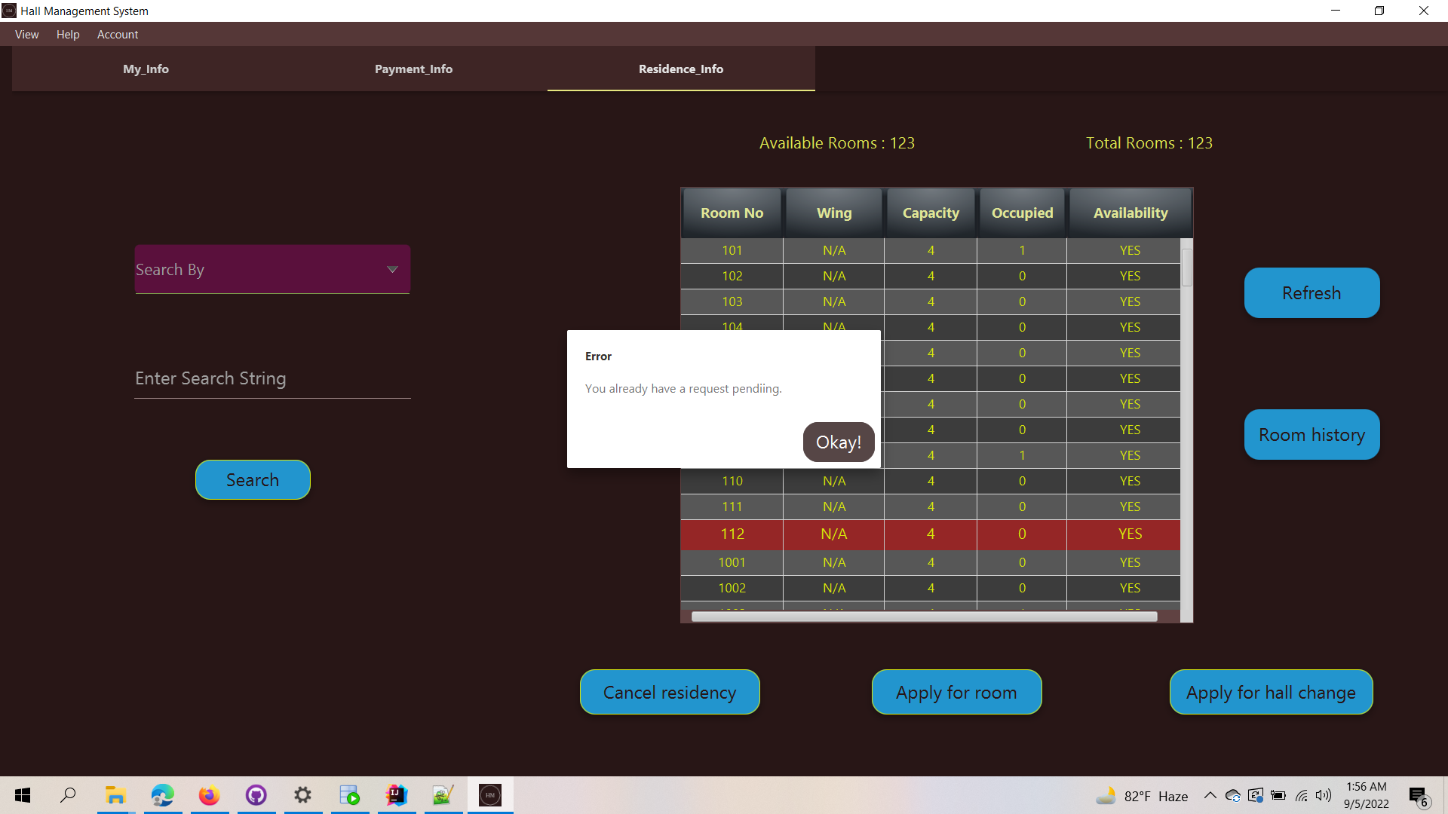This screenshot has width=1448, height=814.
Task: Click the Refresh button
Action: pos(1311,292)
